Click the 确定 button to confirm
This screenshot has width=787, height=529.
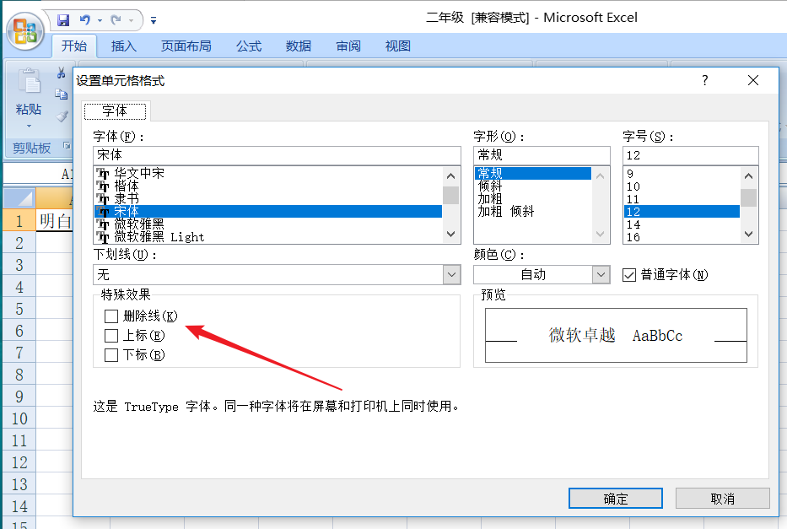[615, 498]
